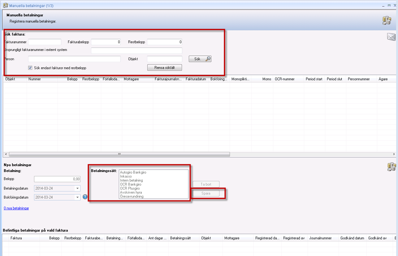Viewport: 398px width, 256px height.
Task: Sort invoice grid by OCR-nummer column
Action: [x=288, y=79]
